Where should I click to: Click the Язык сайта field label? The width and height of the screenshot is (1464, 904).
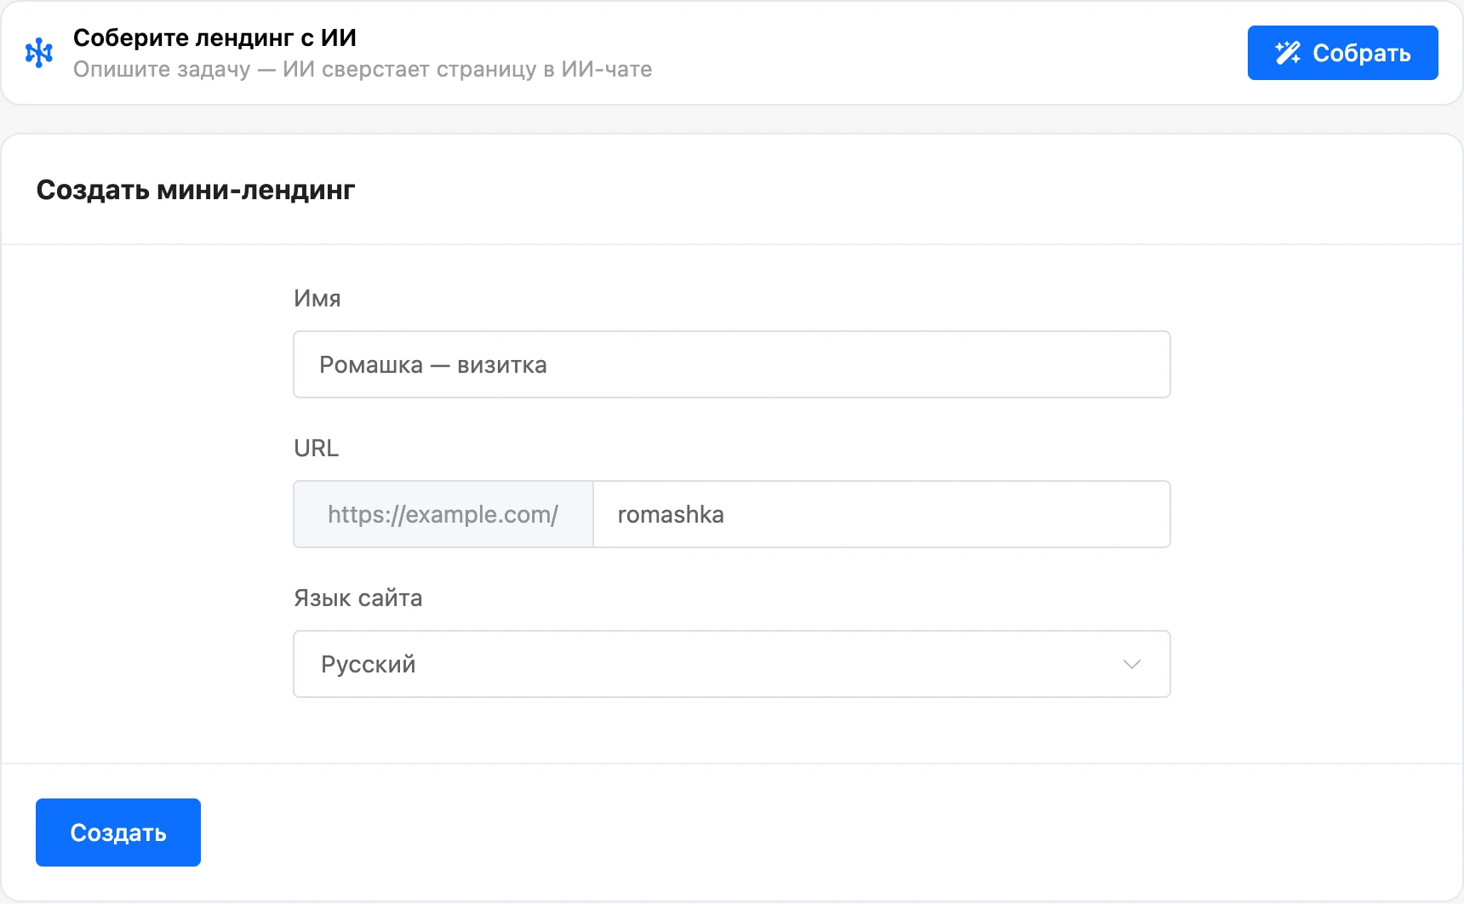click(x=358, y=598)
